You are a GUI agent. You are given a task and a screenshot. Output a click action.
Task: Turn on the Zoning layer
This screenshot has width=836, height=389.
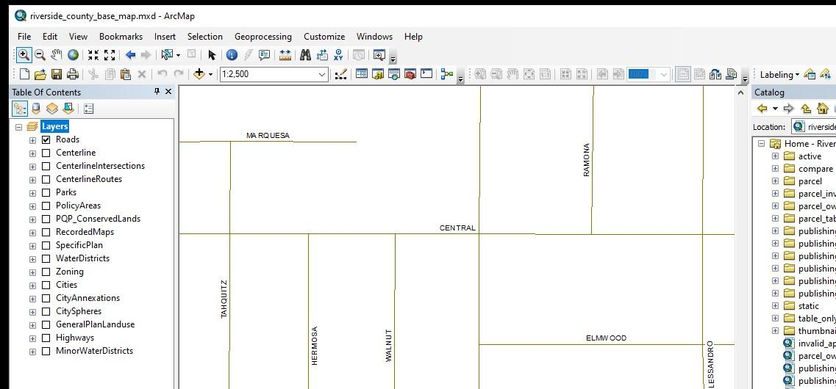pyautogui.click(x=46, y=272)
